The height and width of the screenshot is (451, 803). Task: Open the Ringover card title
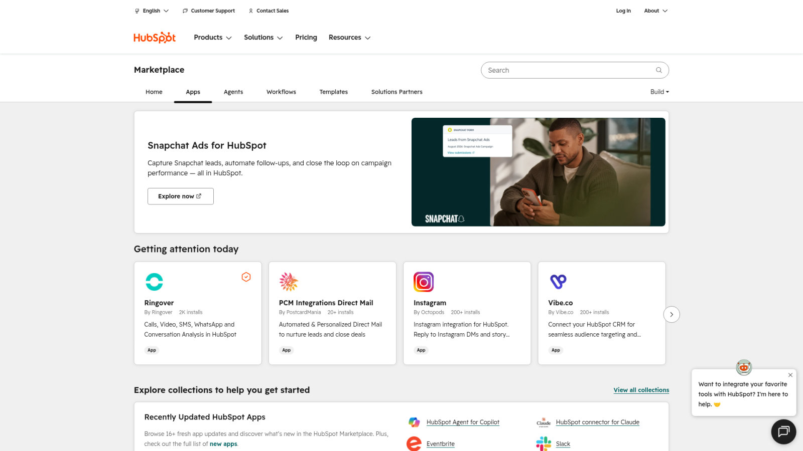coord(159,303)
